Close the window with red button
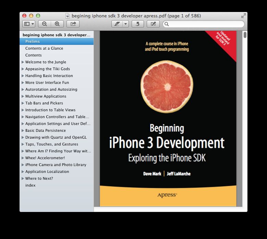 [24, 16]
